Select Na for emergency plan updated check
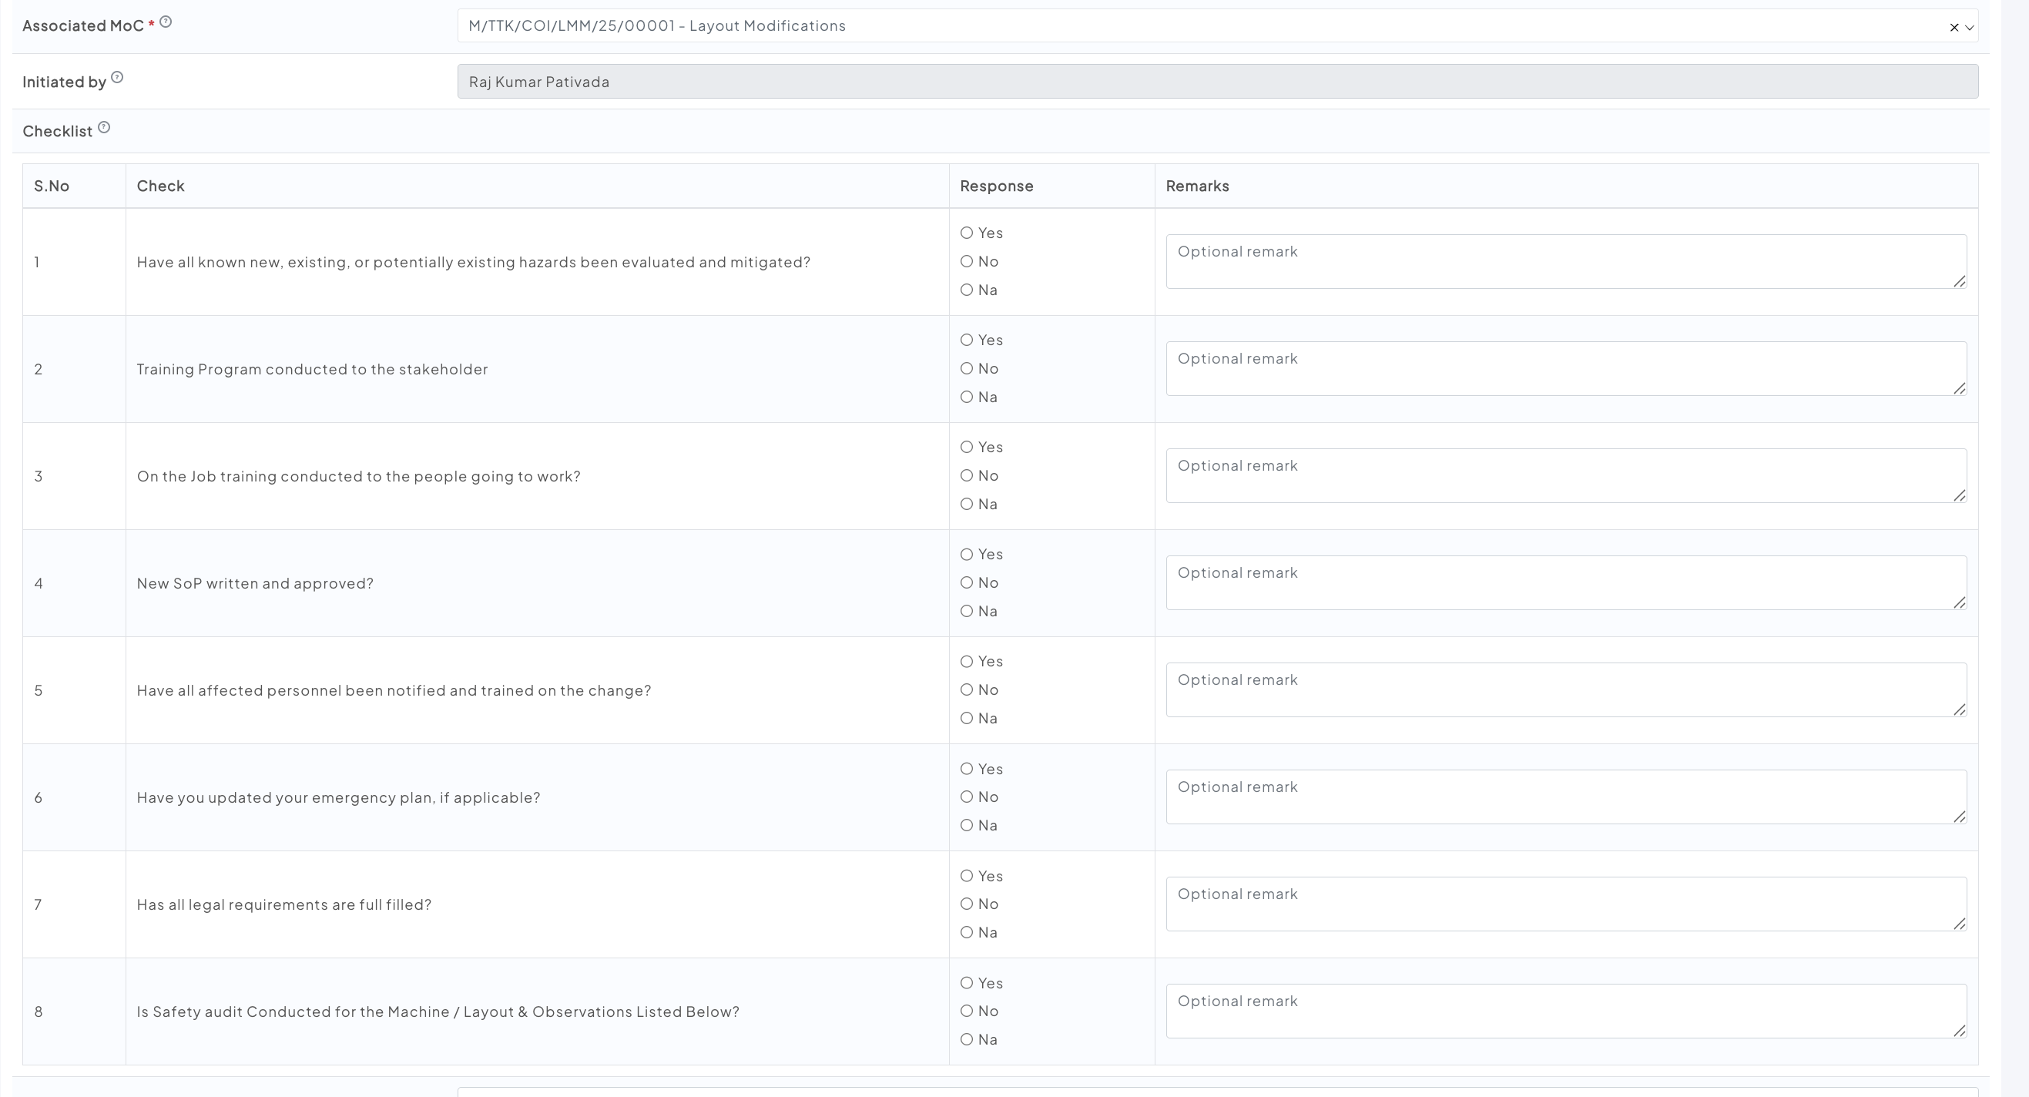This screenshot has height=1097, width=2029. (x=967, y=825)
